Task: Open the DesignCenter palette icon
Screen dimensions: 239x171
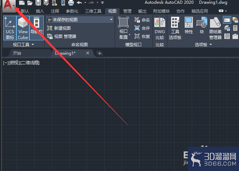Action: 235,20
